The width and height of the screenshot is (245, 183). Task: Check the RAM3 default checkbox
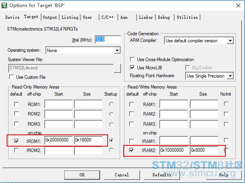point(132,124)
